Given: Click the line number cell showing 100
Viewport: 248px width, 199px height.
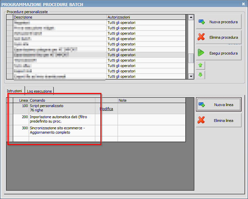Looking at the screenshot, I should coord(21,108).
